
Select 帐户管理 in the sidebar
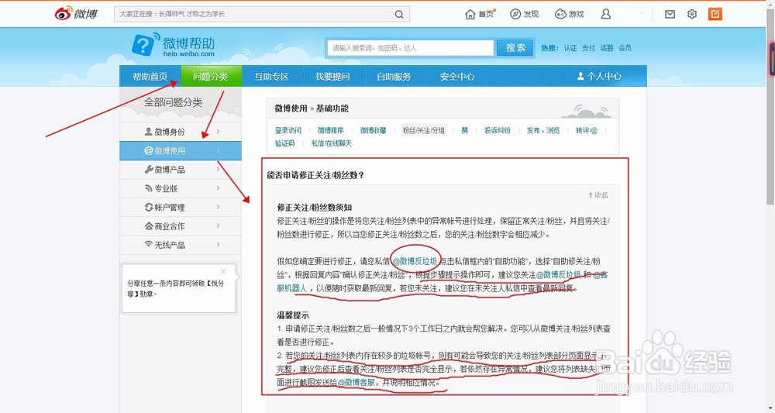(x=181, y=207)
